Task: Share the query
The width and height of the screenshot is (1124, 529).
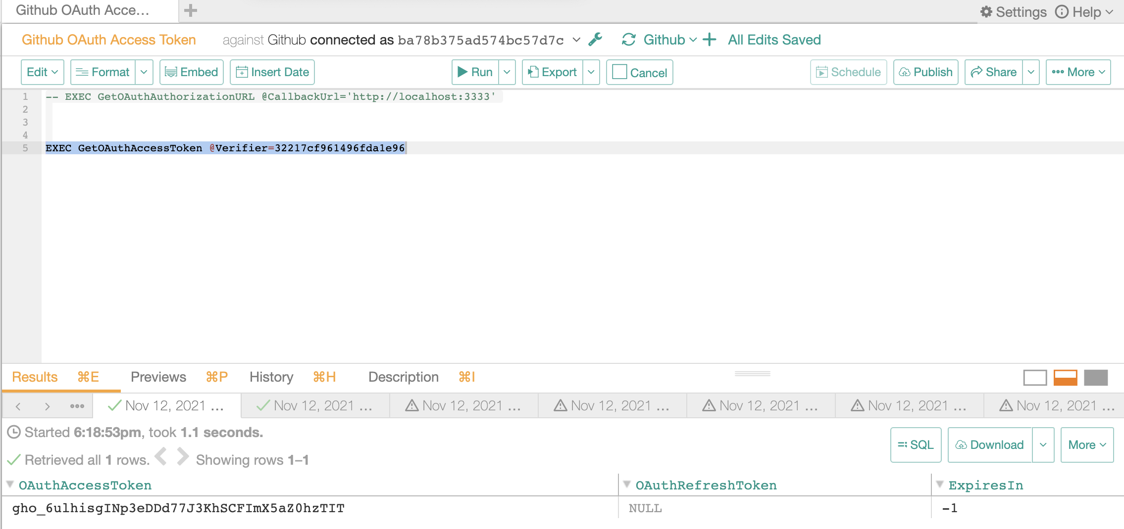Action: coord(993,72)
